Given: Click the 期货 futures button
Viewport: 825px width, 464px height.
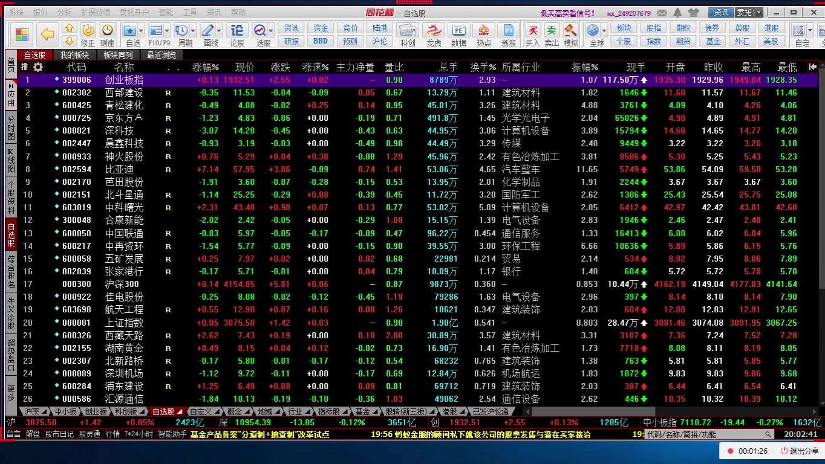Looking at the screenshot, I should (x=683, y=41).
